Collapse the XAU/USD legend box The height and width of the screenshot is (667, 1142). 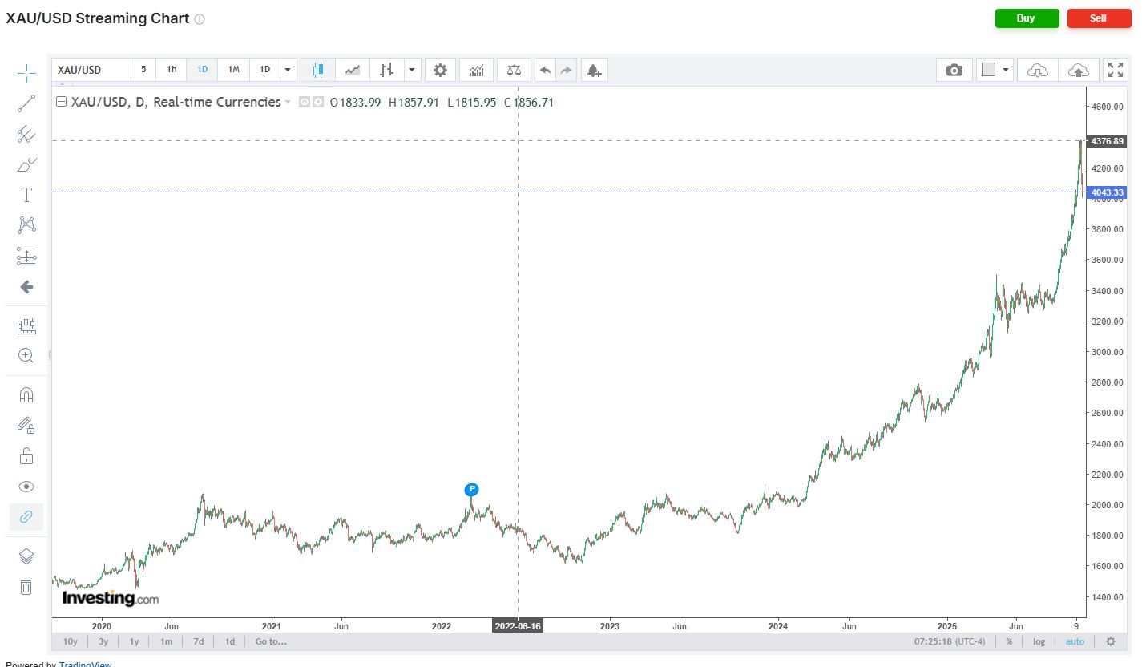click(61, 102)
